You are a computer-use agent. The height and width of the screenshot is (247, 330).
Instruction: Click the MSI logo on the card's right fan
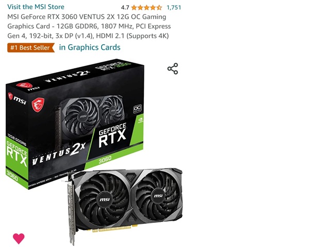[x=158, y=196]
